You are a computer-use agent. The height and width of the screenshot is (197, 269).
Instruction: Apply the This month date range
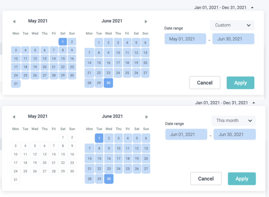tap(241, 179)
